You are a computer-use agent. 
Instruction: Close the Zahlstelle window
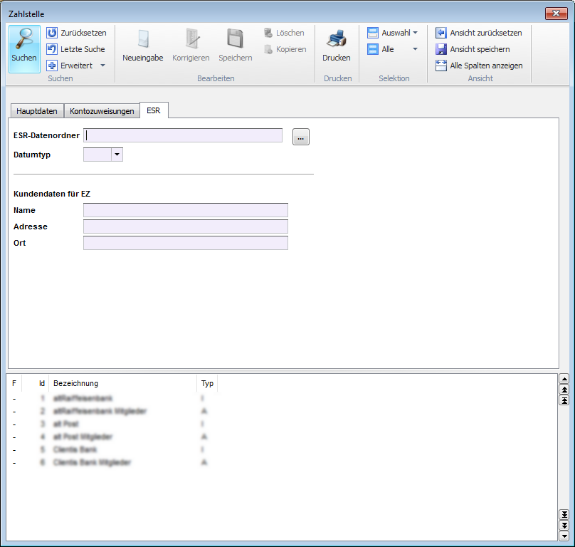click(x=556, y=14)
